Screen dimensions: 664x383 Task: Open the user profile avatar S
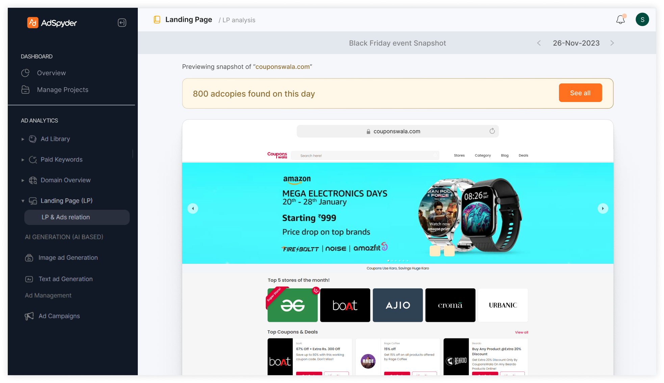(x=642, y=20)
